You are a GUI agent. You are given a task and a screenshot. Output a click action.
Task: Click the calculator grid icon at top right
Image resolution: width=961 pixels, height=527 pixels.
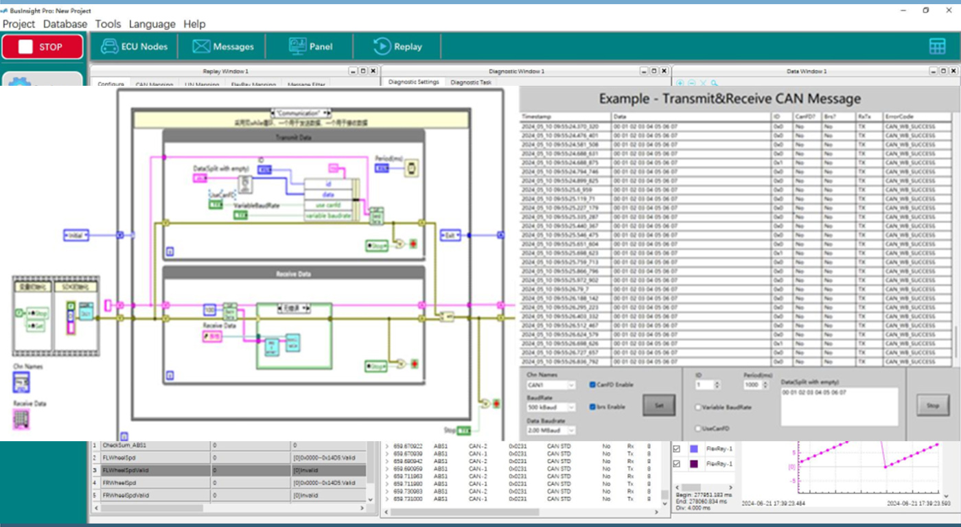click(937, 46)
